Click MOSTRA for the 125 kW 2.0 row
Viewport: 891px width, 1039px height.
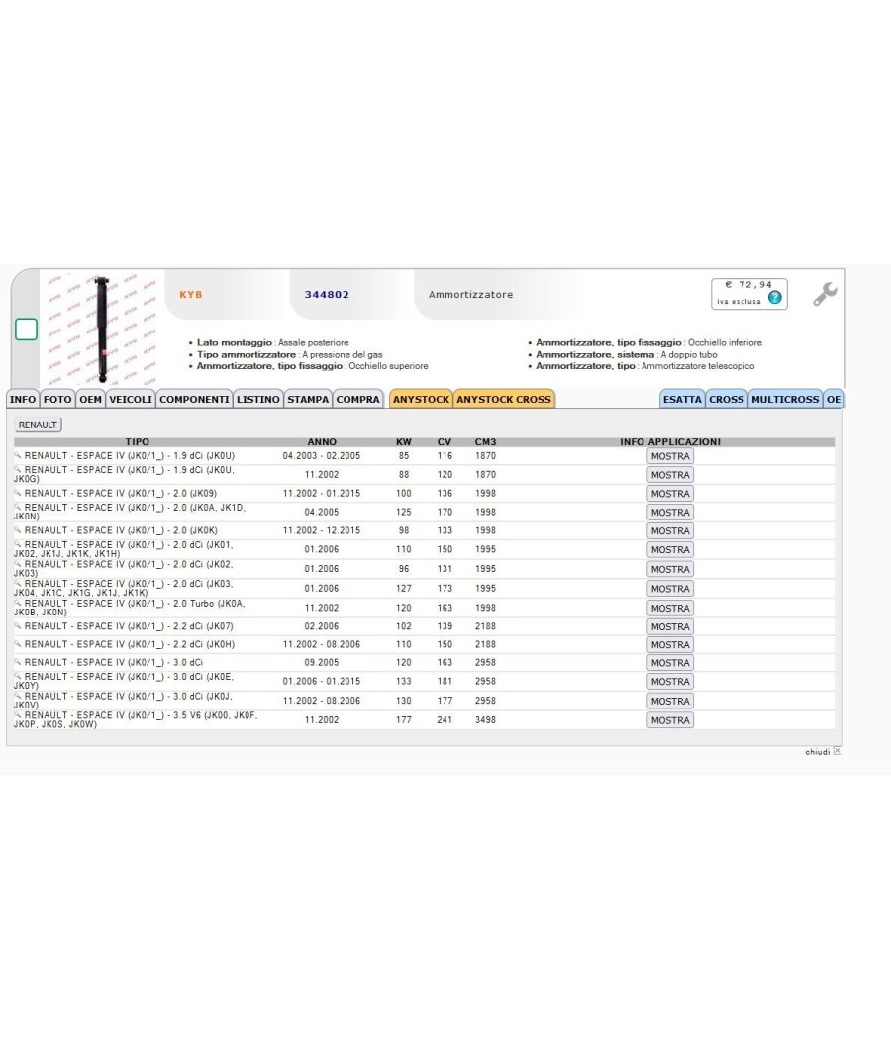(670, 513)
